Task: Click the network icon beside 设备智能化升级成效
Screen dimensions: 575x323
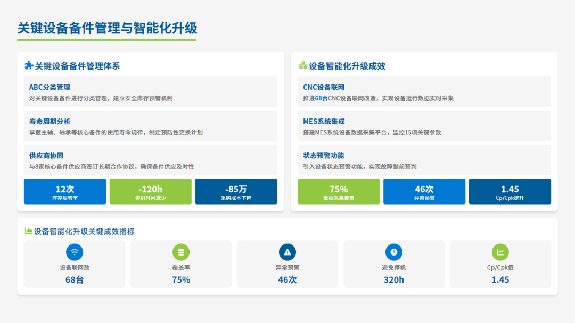Action: click(x=302, y=66)
